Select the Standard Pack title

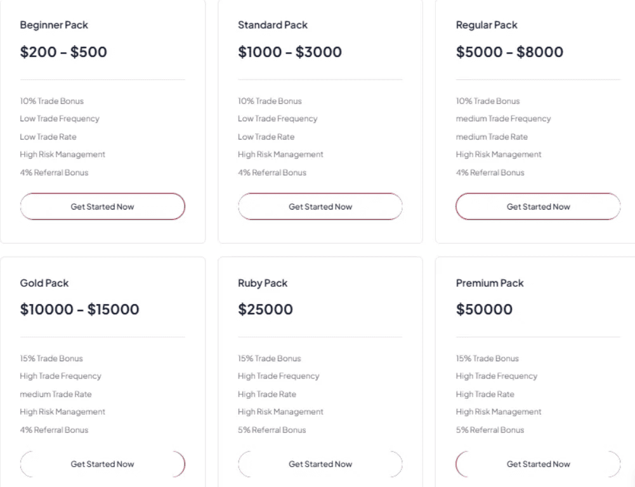tap(272, 25)
